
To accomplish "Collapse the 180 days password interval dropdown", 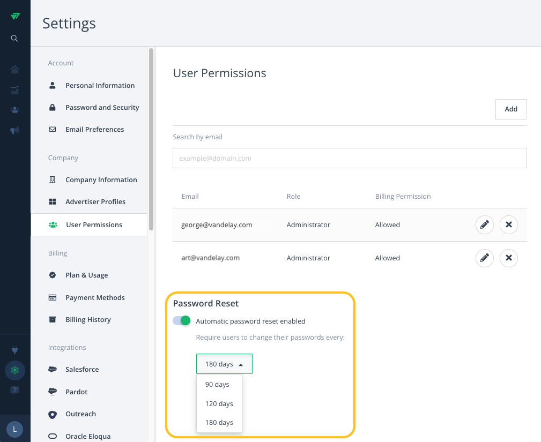I will coord(224,364).
